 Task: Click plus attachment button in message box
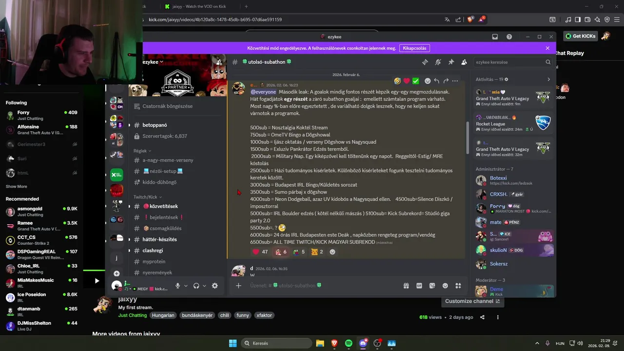pos(238,286)
